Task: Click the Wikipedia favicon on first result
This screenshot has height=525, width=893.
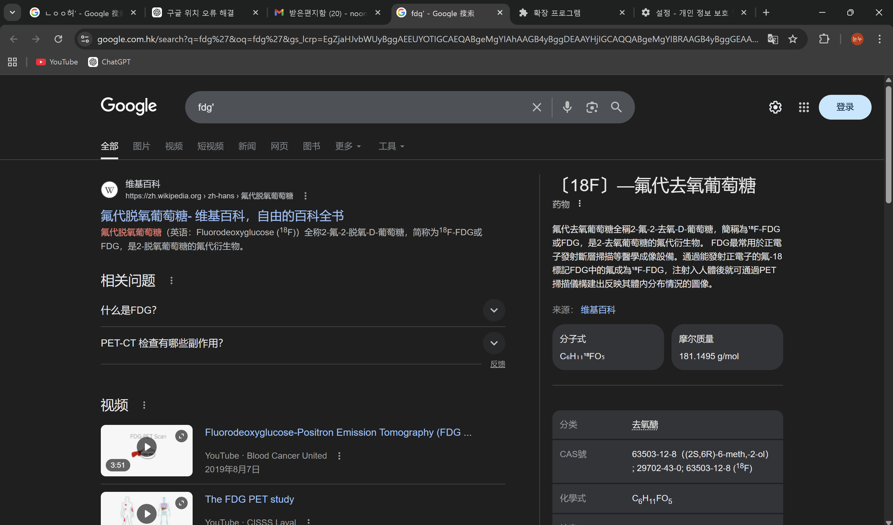Action: (109, 190)
